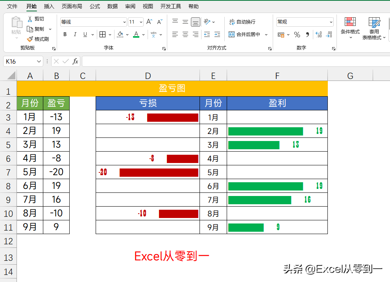Image resolution: width=390 pixels, height=282 pixels.
Task: Click the Decrease Decimal icon
Action: tap(329, 35)
